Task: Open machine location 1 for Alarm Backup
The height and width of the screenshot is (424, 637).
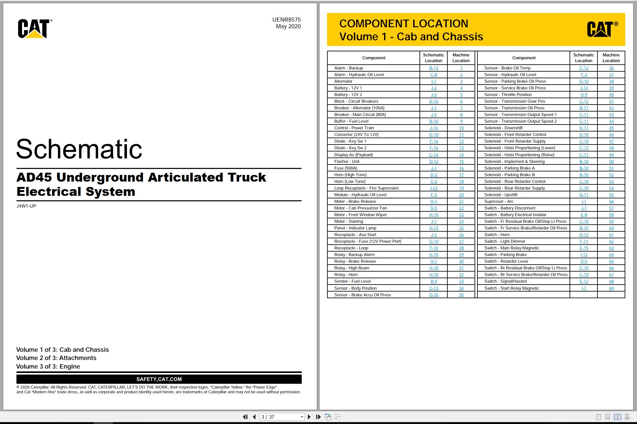Action: click(x=461, y=68)
